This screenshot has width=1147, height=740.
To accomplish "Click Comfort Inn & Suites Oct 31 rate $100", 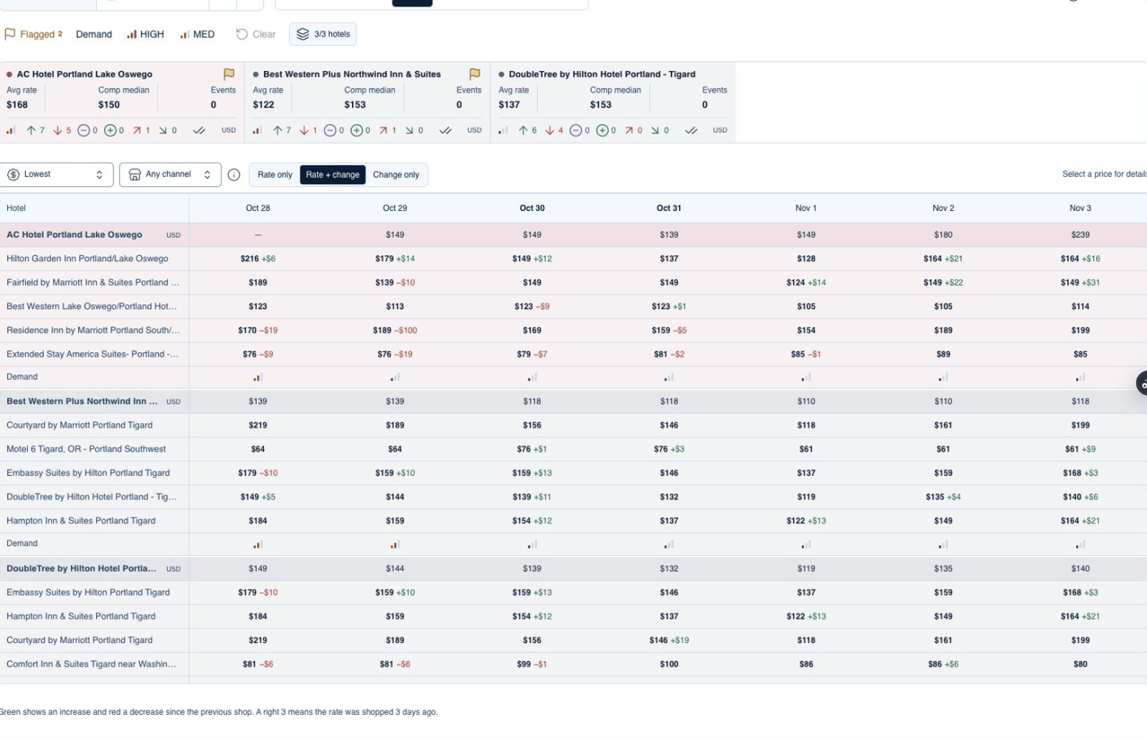I will pos(669,664).
